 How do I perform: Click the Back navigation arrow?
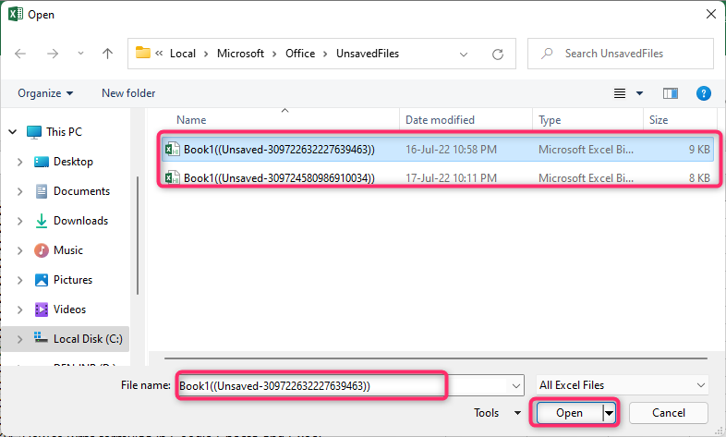20,54
